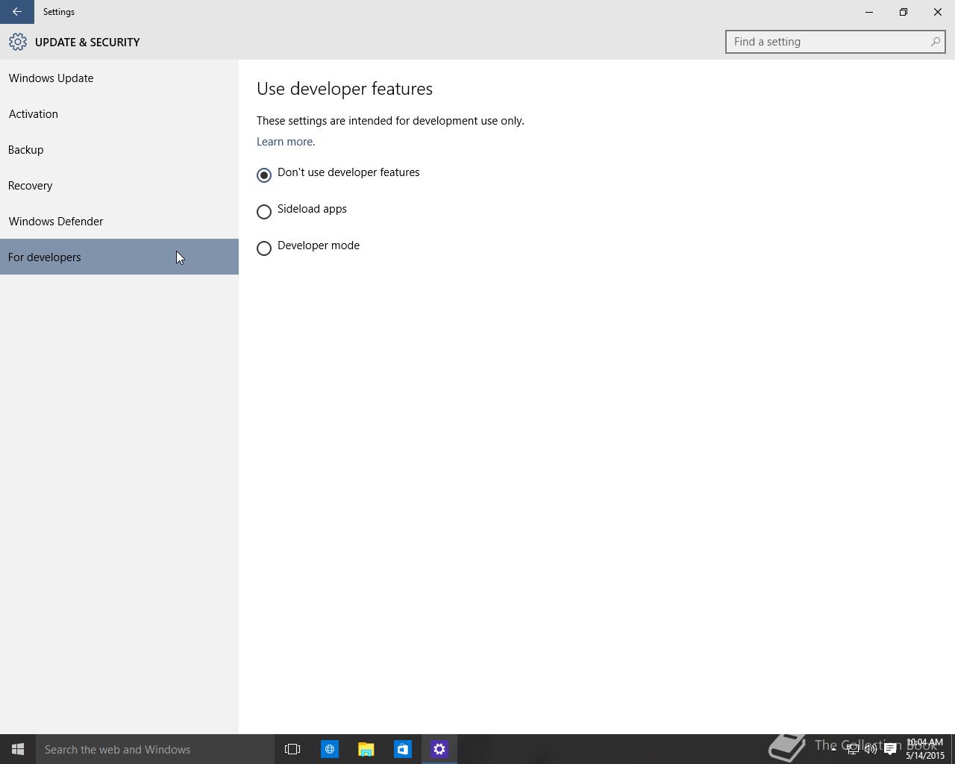Open the volume tray icon
This screenshot has width=955, height=764.
click(x=871, y=749)
